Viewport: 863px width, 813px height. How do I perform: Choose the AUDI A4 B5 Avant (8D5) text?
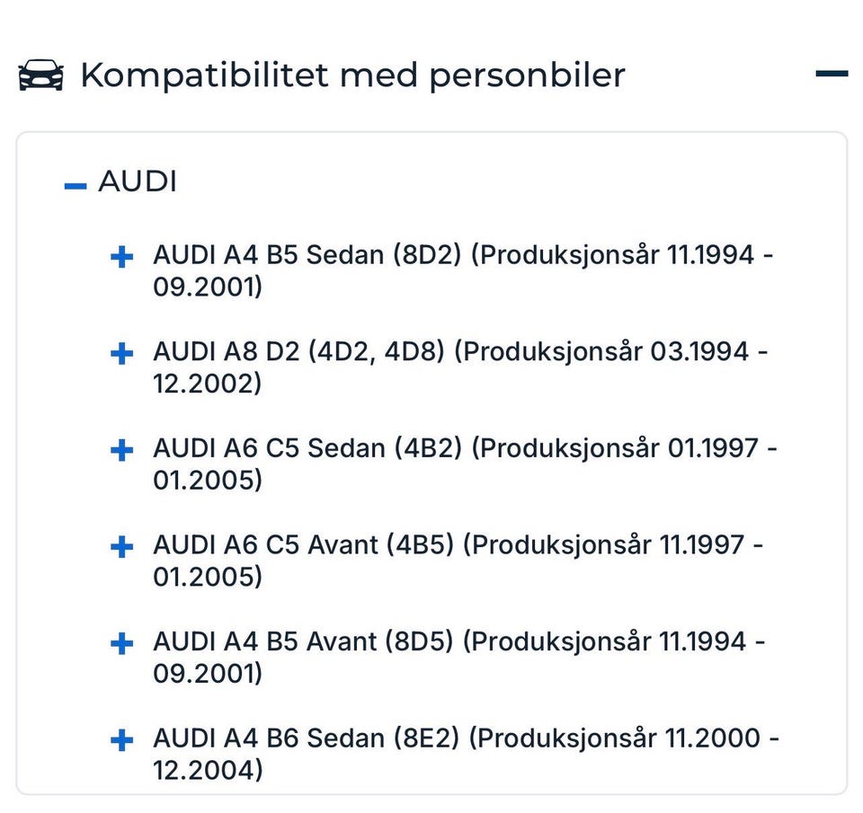click(x=303, y=642)
